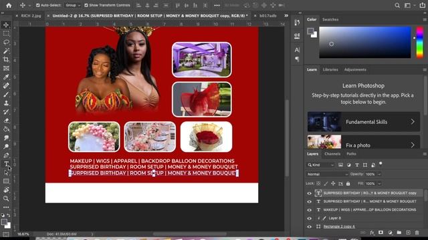Screen dimensions: 428x240
Task: Switch to the Libraries tab
Action: pyautogui.click(x=330, y=69)
